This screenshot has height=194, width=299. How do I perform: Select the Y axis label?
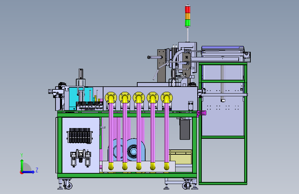point(22,155)
